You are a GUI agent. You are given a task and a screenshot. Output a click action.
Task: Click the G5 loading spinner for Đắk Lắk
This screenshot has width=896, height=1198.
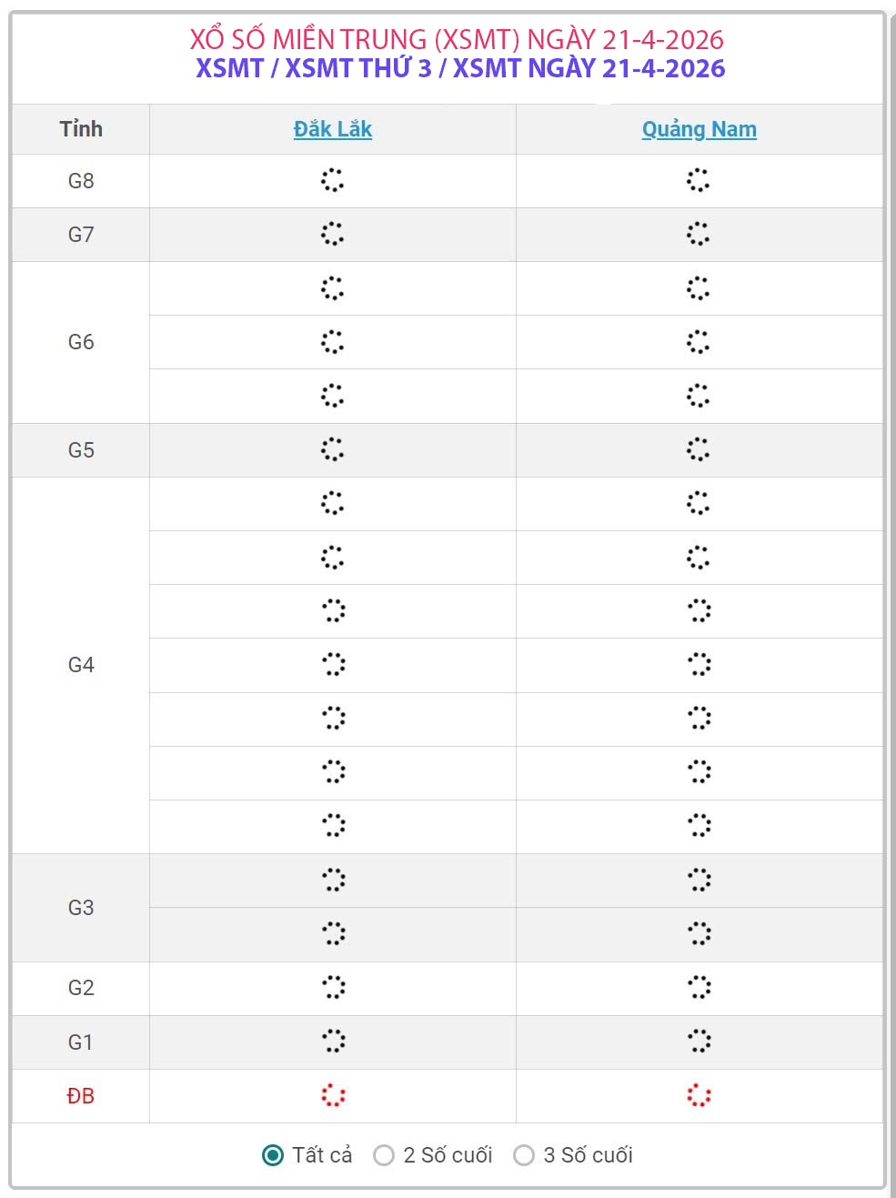click(333, 449)
